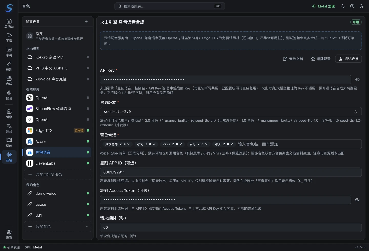Remove the Vivi 2.0 voice tag
Viewport: 369px width, 251px height.
181,144
